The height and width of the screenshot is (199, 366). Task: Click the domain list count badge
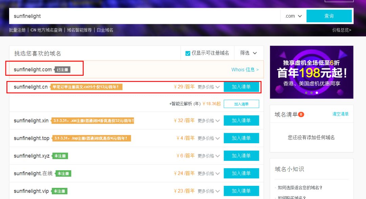pos(301,115)
